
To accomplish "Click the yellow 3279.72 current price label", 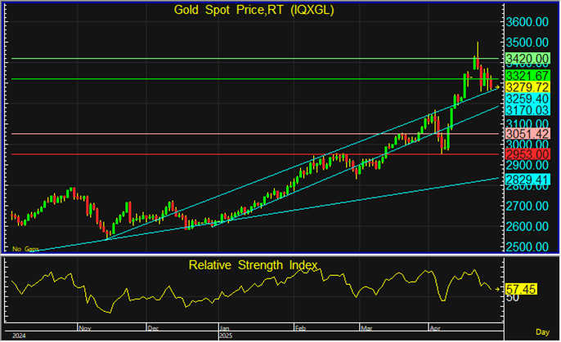I will pyautogui.click(x=527, y=87).
